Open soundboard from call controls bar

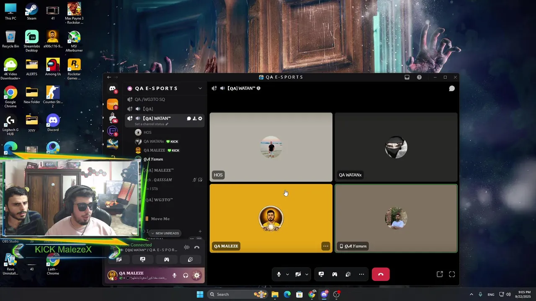(348, 274)
